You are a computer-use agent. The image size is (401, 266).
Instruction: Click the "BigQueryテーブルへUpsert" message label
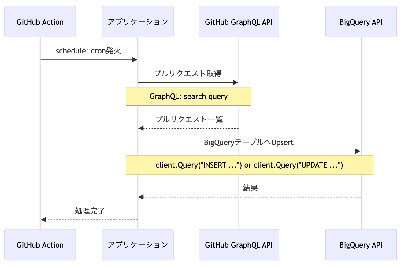249,142
